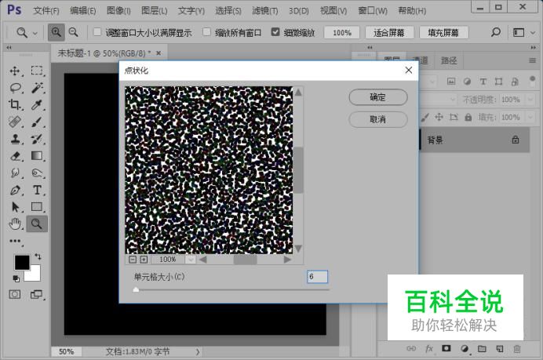Viewport: 543px width, 360px height.
Task: Open preview zoom percentage dropdown in dialog
Action: (191, 260)
